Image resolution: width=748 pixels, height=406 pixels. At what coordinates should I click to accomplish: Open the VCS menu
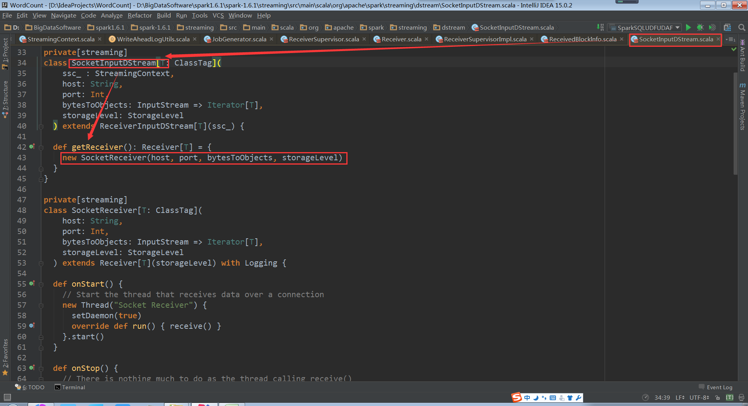pos(218,16)
